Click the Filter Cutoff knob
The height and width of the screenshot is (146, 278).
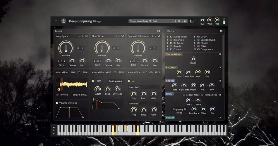click(97, 89)
